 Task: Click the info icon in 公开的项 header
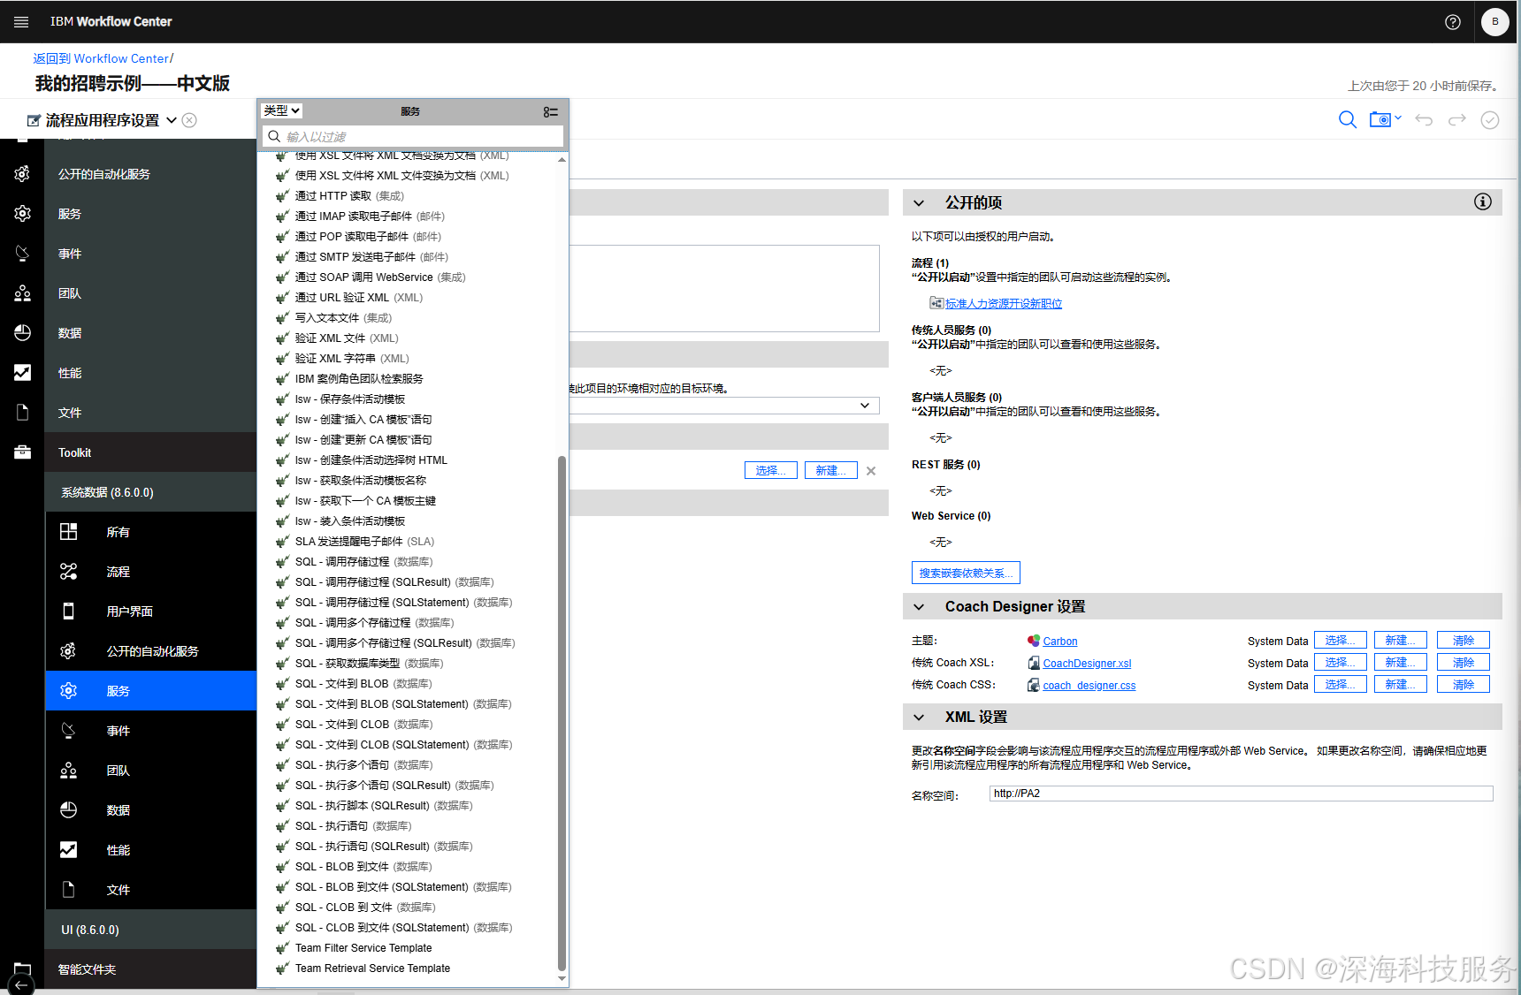pyautogui.click(x=1483, y=201)
